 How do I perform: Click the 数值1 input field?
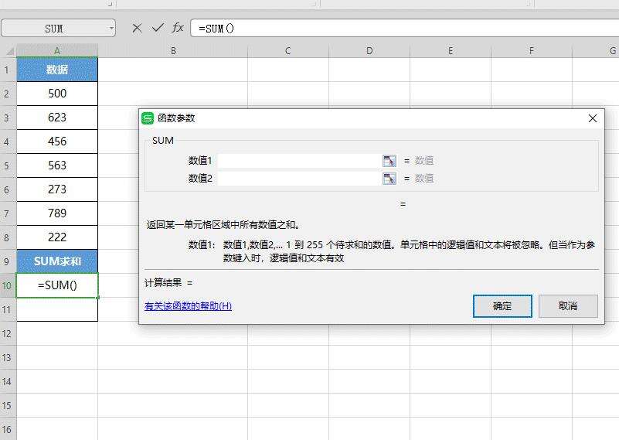(300, 161)
